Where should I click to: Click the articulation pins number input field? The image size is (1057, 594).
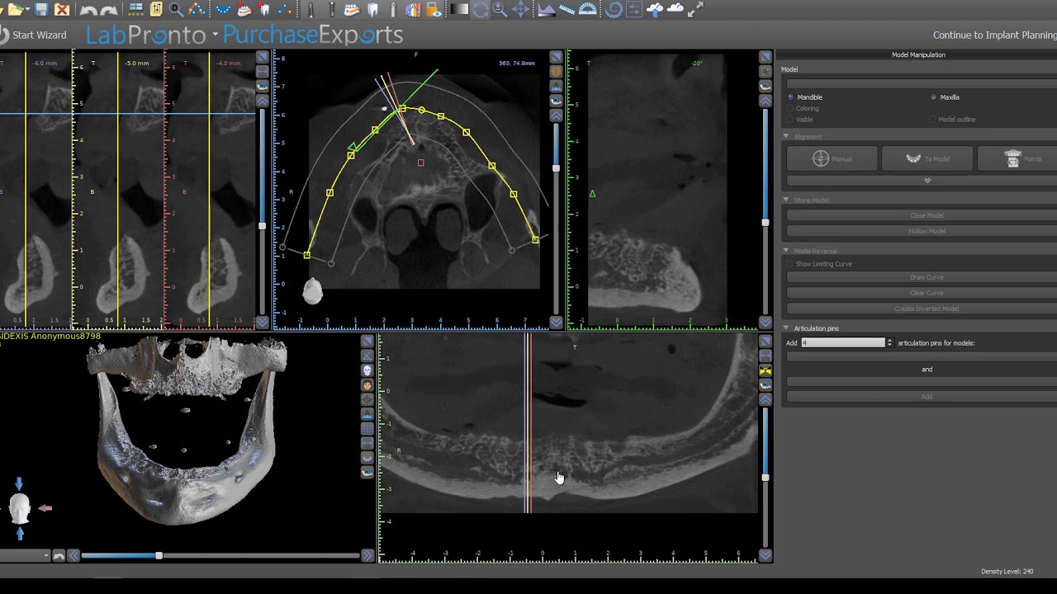coord(842,342)
